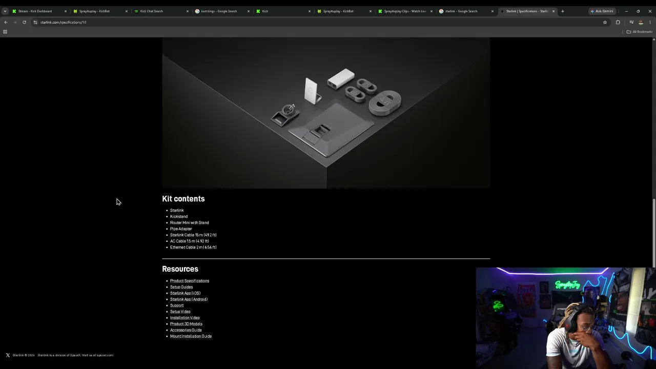
Task: Open the Product 3D Models link
Action: [186, 324]
